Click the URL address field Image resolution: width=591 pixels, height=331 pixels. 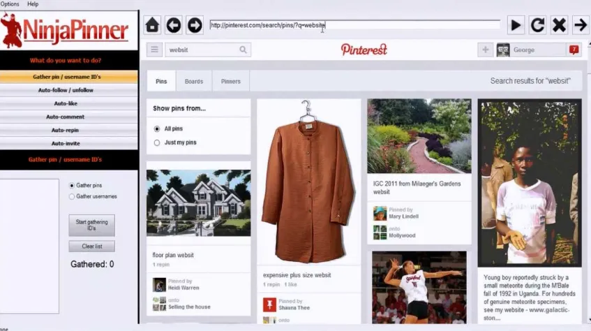coord(354,25)
